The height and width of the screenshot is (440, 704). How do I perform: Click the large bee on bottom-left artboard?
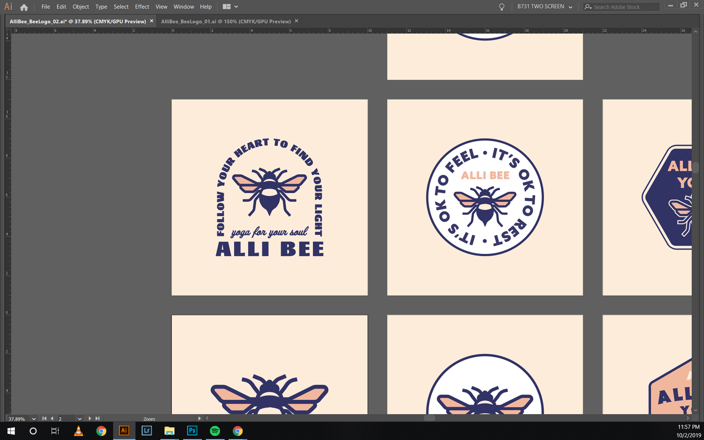269,394
